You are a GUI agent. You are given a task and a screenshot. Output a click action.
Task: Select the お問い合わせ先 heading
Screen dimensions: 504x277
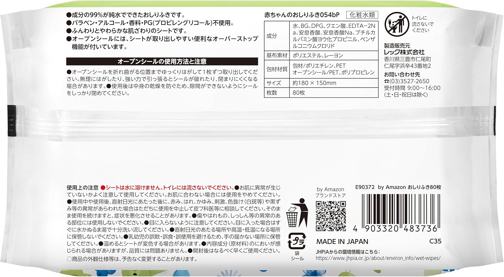coord(402,74)
